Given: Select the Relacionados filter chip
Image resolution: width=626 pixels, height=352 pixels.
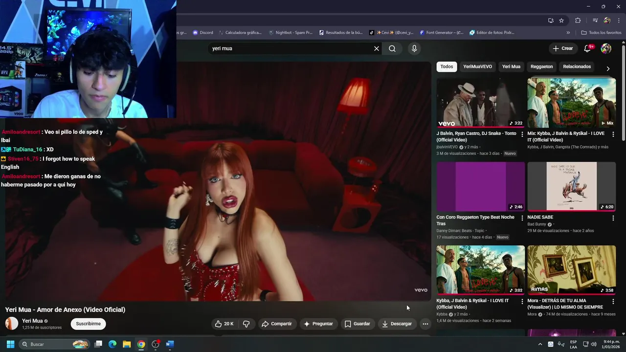Looking at the screenshot, I should 577,66.
